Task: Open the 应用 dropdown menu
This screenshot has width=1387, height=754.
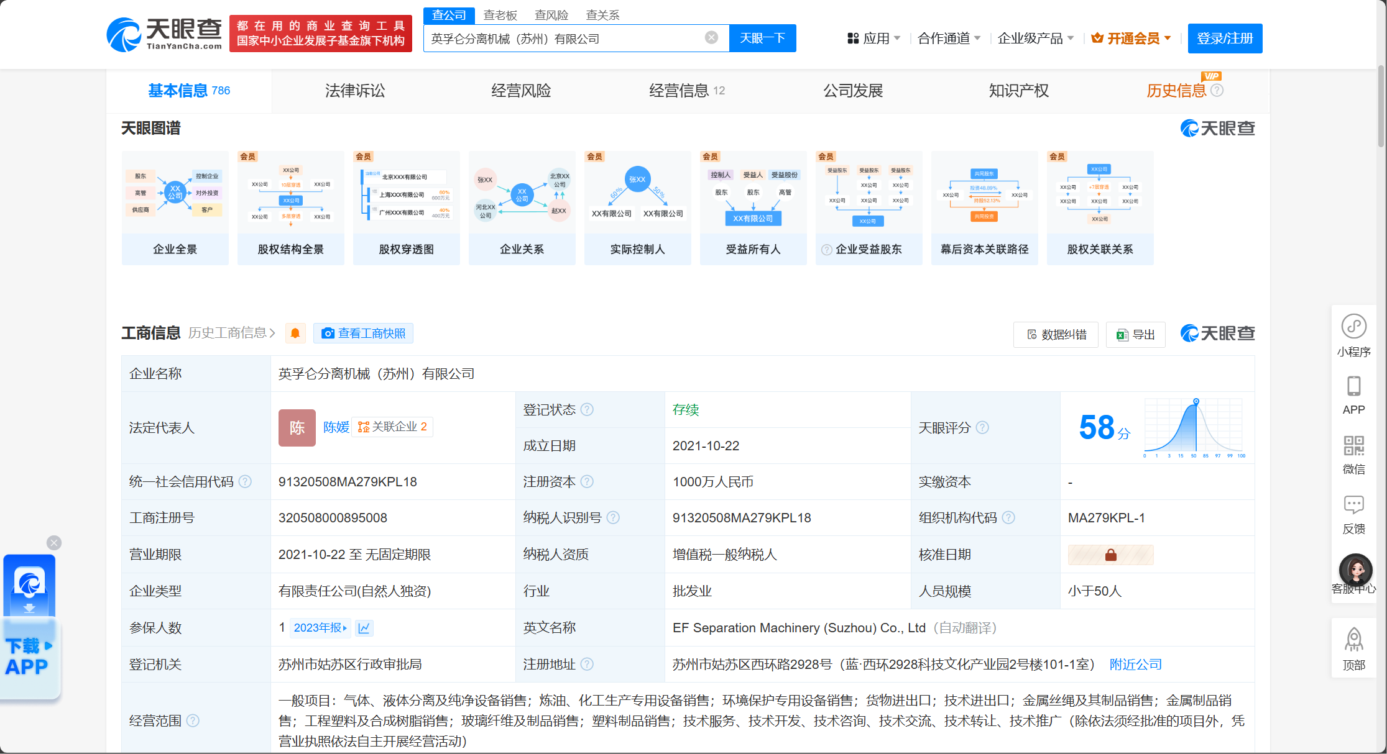Action: click(873, 39)
